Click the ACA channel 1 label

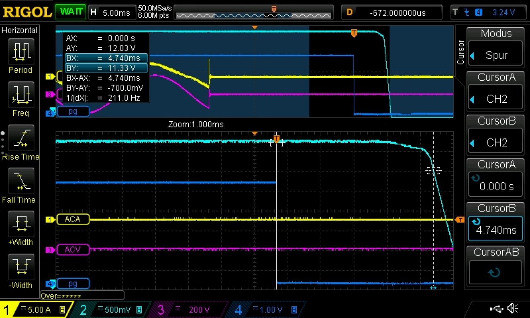click(x=73, y=219)
